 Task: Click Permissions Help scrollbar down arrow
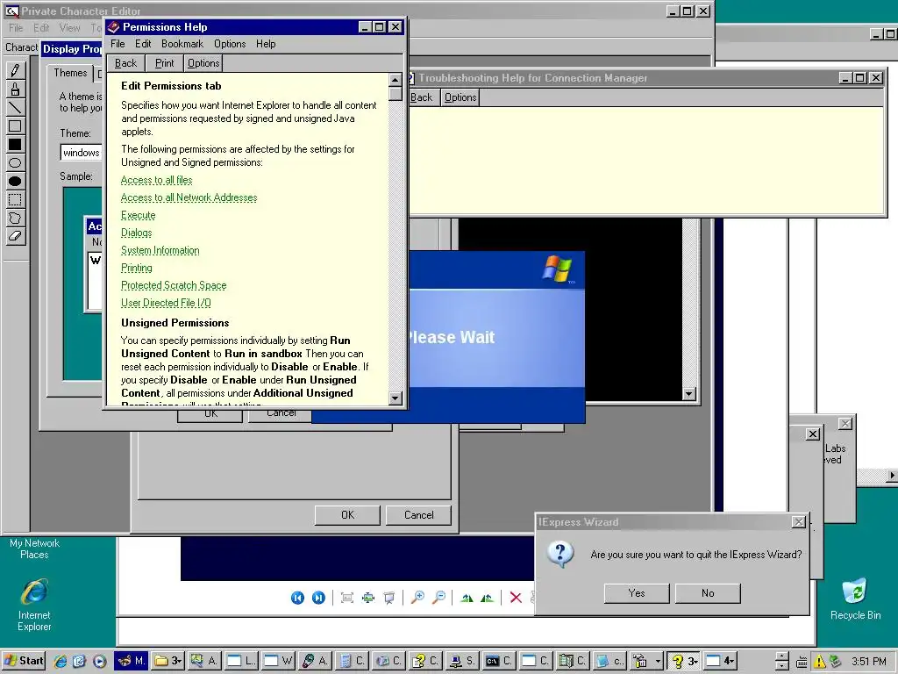pos(396,398)
